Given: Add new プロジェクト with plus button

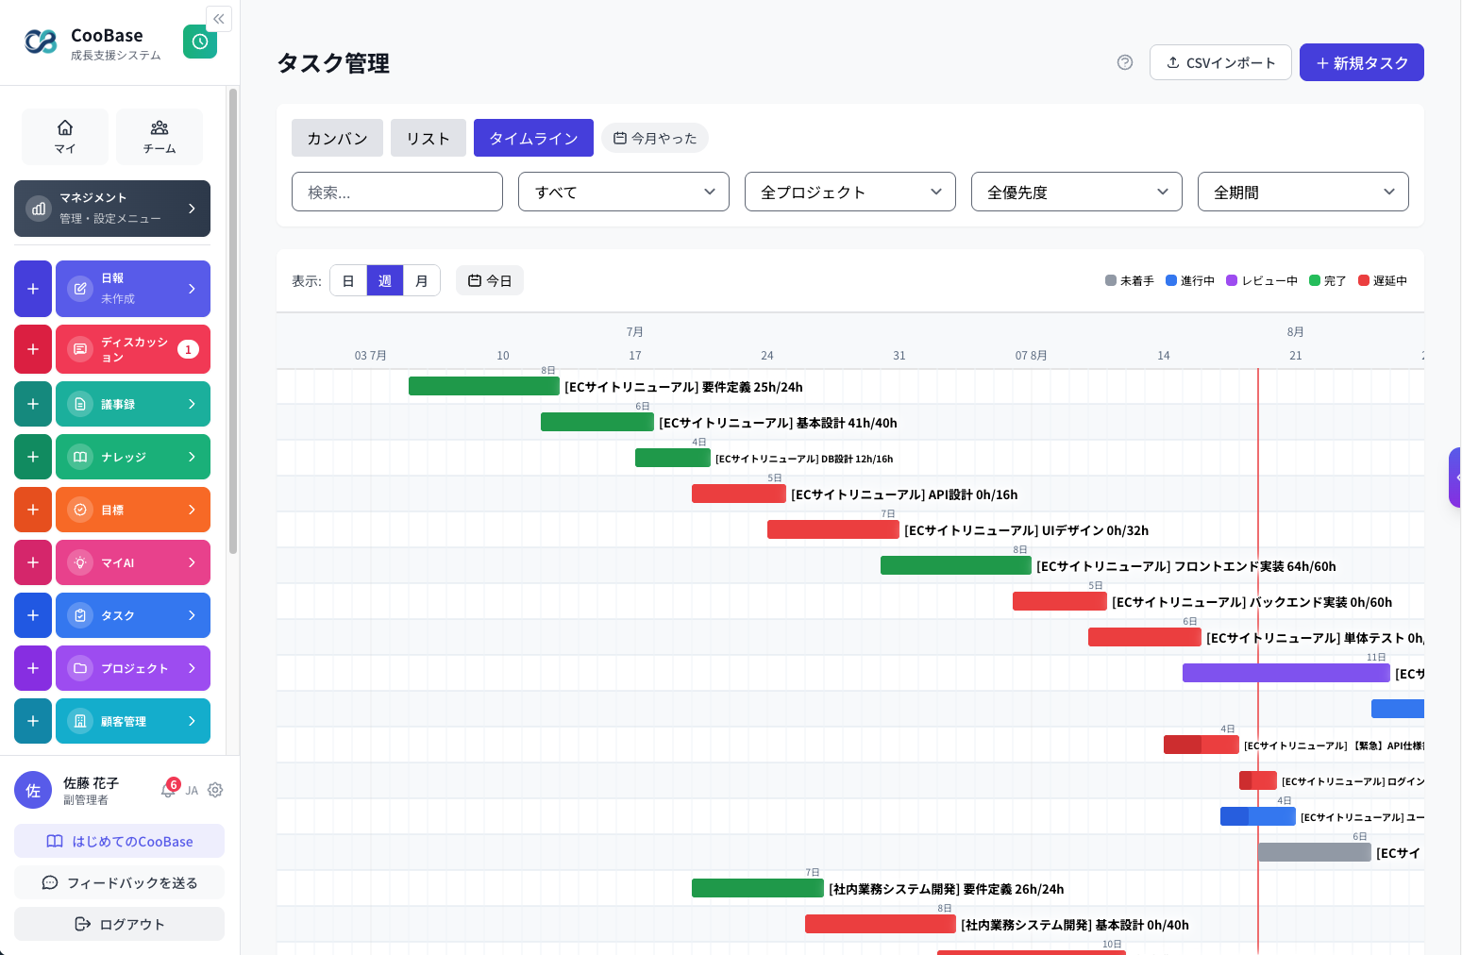Looking at the screenshot, I should [33, 668].
